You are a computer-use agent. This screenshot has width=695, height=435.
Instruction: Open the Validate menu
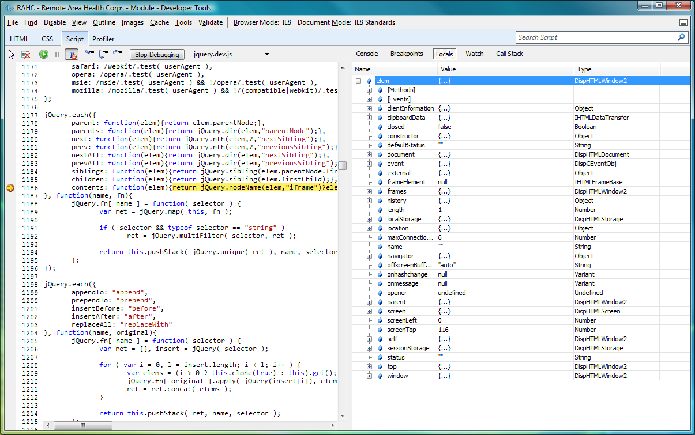pos(211,22)
